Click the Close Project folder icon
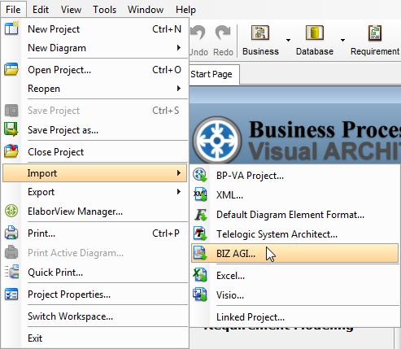 (11, 151)
